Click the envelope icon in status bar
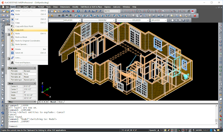This screenshot has width=223, height=132. pyautogui.click(x=218, y=130)
